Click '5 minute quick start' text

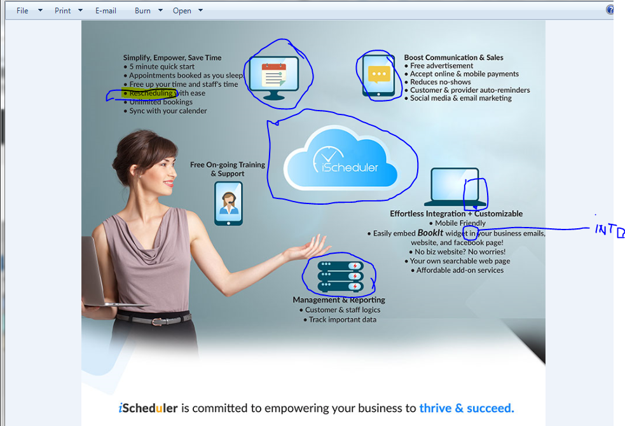tap(162, 67)
